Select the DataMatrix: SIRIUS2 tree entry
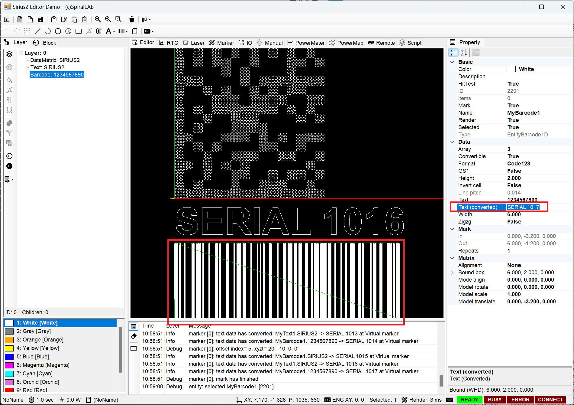The width and height of the screenshot is (574, 405). tap(55, 60)
